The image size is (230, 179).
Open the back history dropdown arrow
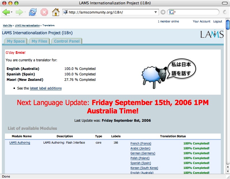11,12
